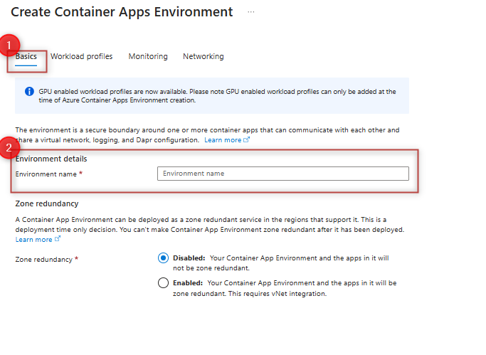This screenshot has width=486, height=355.
Task: Click the blue info icon in GPU banner
Action: pyautogui.click(x=29, y=92)
